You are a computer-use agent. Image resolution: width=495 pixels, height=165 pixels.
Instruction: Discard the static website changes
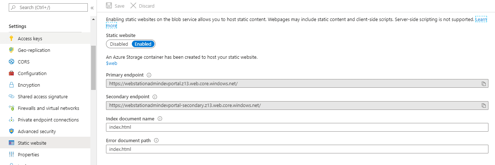[x=142, y=6]
